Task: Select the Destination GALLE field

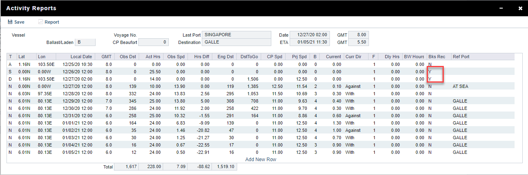Action: [x=236, y=42]
